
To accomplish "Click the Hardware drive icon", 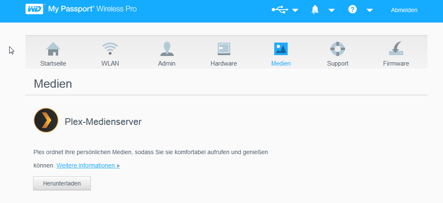I will 224,49.
